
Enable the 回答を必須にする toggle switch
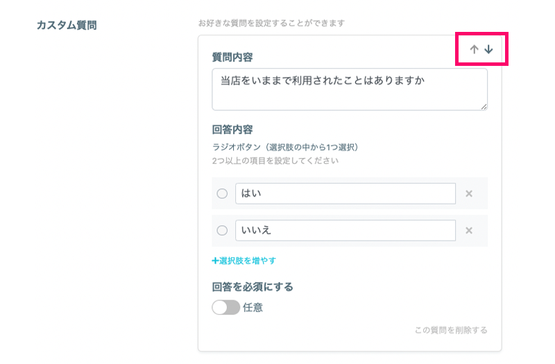tap(225, 307)
